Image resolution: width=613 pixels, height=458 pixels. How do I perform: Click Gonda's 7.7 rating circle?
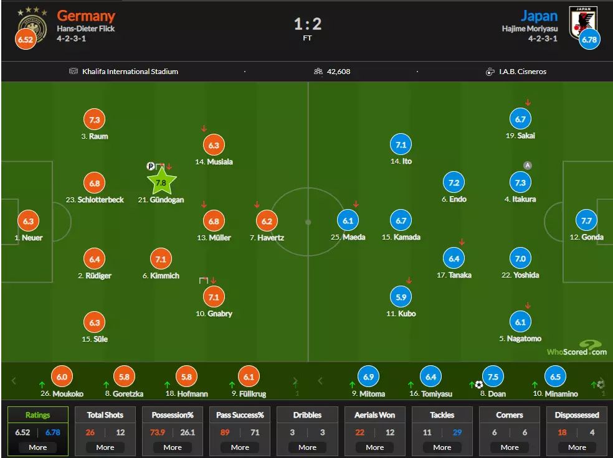point(587,221)
